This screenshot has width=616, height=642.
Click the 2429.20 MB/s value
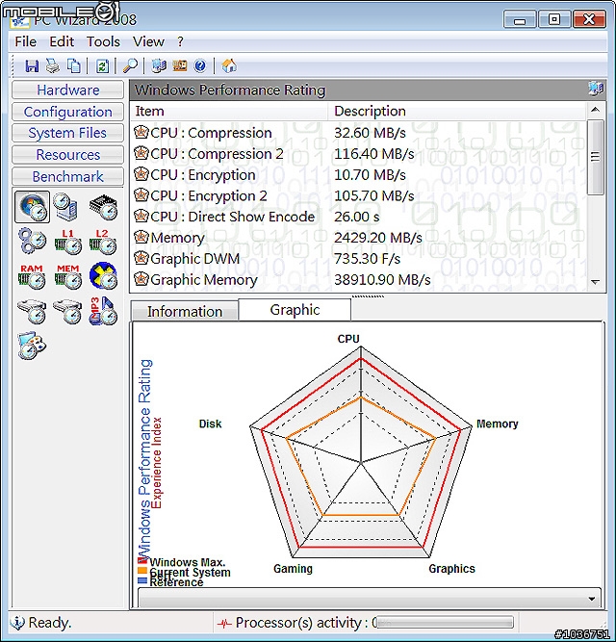point(378,238)
